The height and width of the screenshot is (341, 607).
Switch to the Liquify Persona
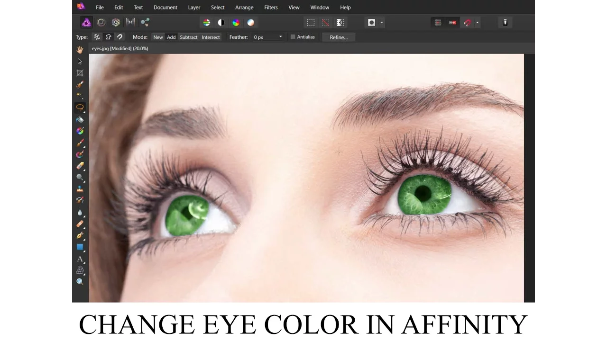(101, 22)
